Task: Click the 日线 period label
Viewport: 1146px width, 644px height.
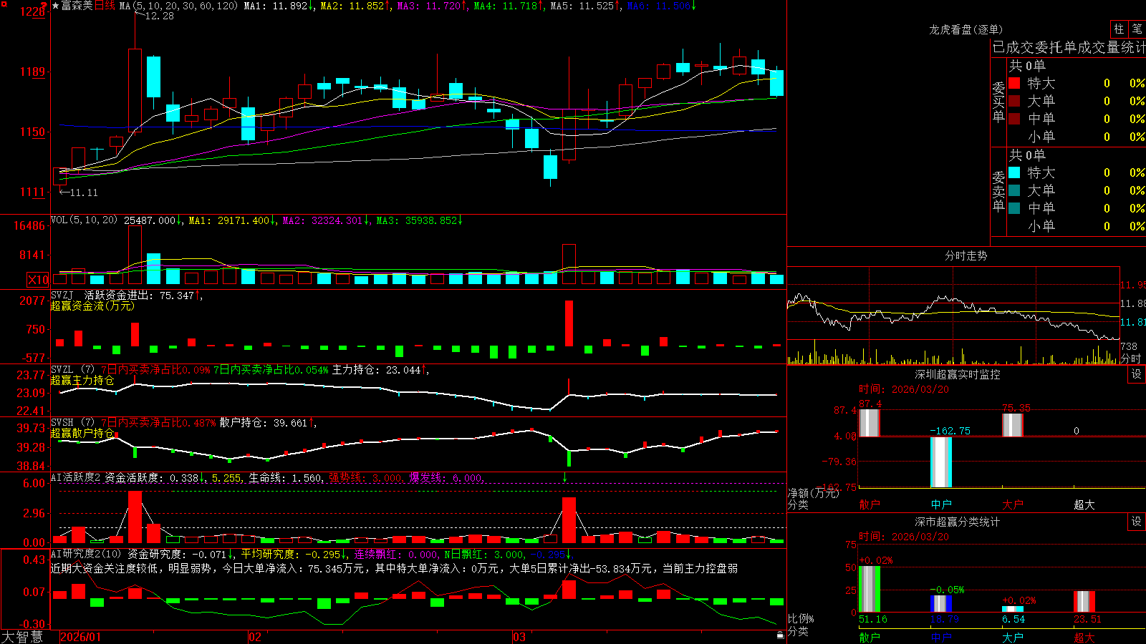Action: coord(105,6)
